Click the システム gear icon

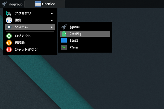pyautogui.click(x=9, y=27)
